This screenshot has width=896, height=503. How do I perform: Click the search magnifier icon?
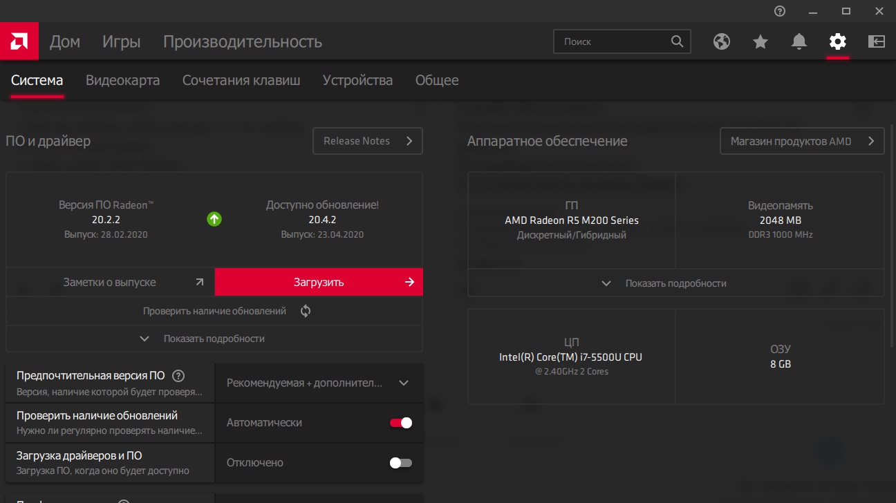tap(677, 41)
